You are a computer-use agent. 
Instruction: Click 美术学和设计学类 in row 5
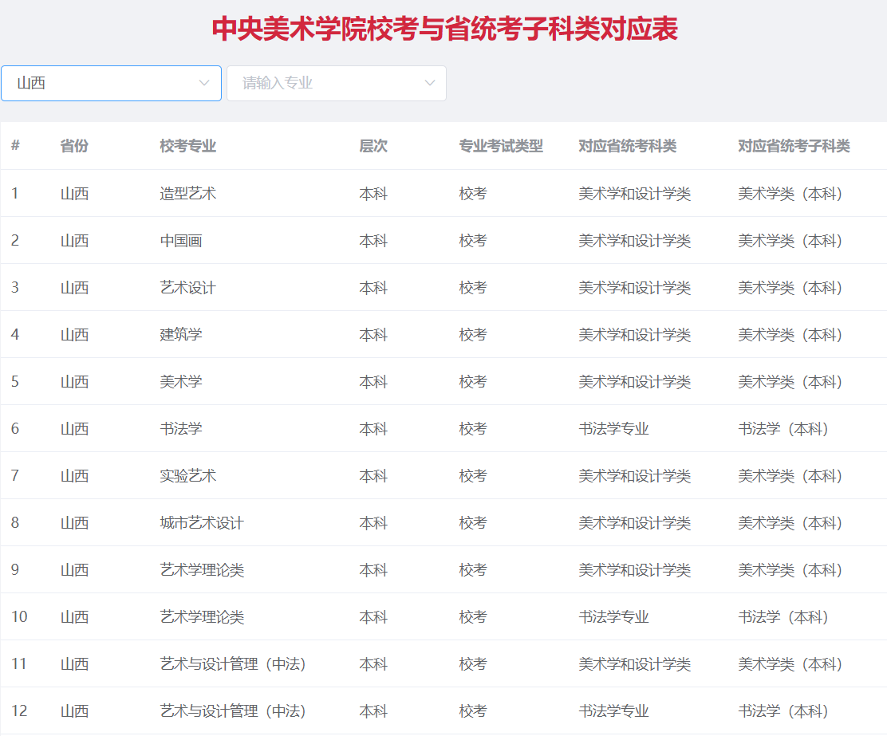[x=634, y=381]
